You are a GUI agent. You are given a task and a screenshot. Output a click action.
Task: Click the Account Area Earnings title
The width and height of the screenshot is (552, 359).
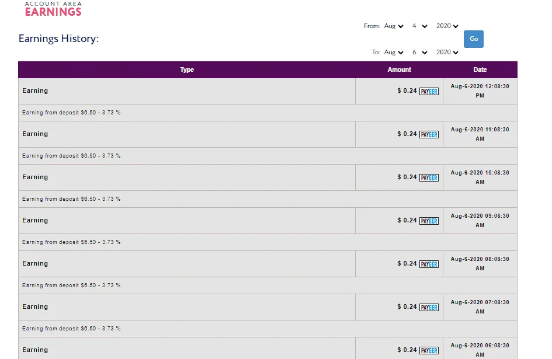(53, 9)
